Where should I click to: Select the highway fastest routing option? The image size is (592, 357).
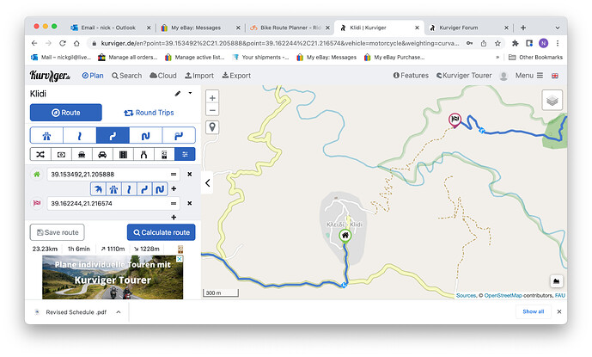(46, 135)
